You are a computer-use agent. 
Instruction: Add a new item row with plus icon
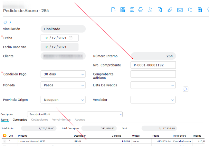click(5, 136)
